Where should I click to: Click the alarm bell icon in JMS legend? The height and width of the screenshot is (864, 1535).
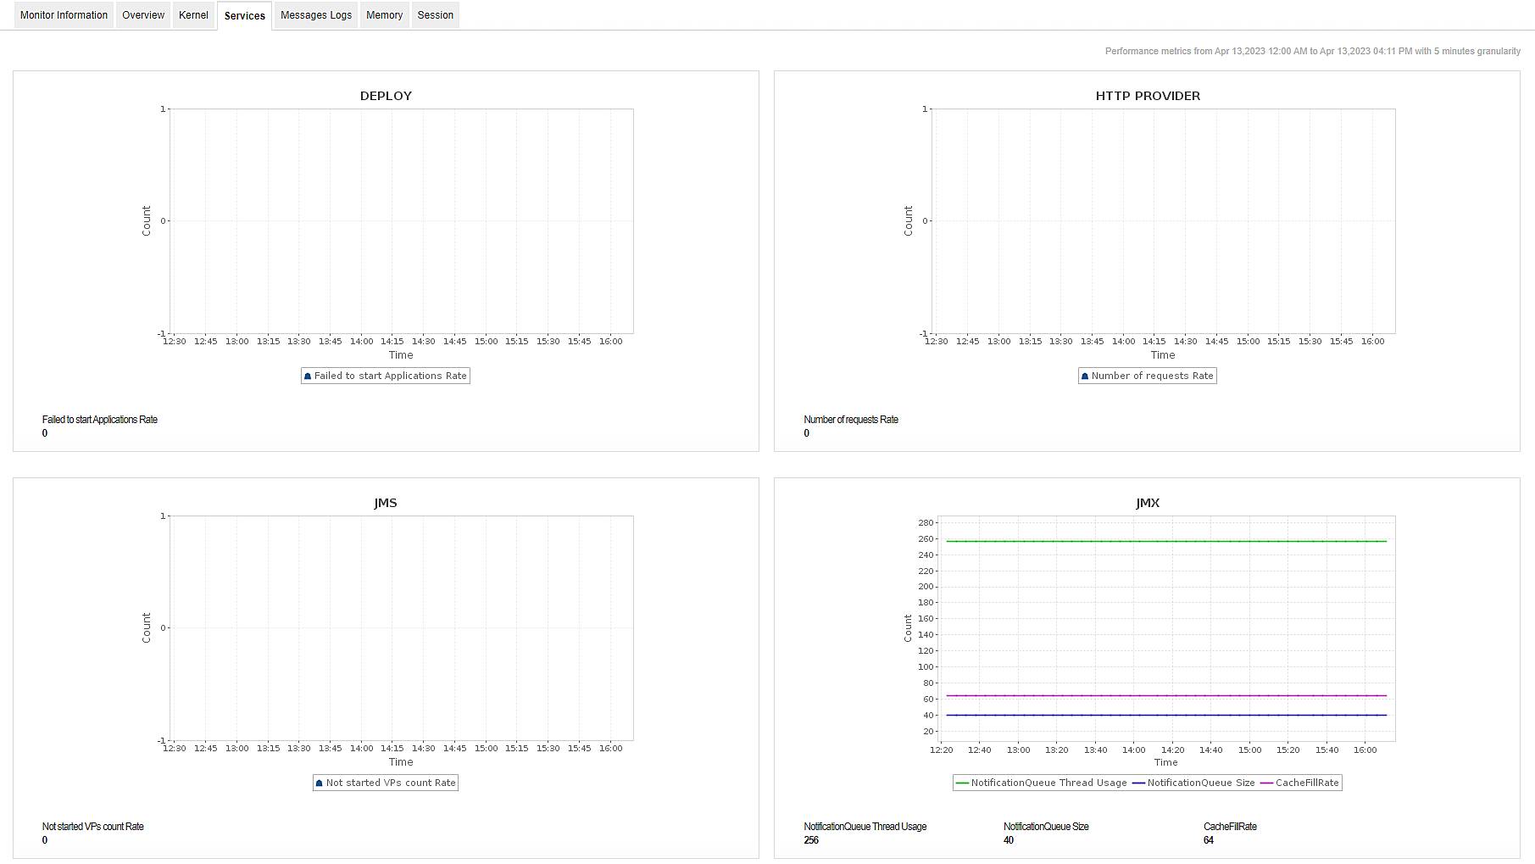click(319, 783)
